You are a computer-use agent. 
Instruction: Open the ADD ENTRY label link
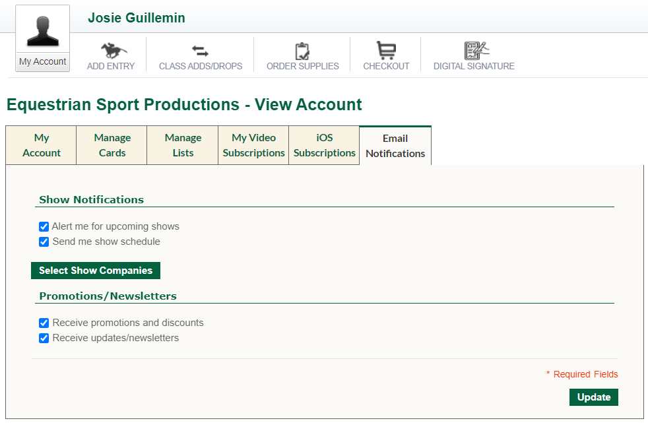pos(111,66)
